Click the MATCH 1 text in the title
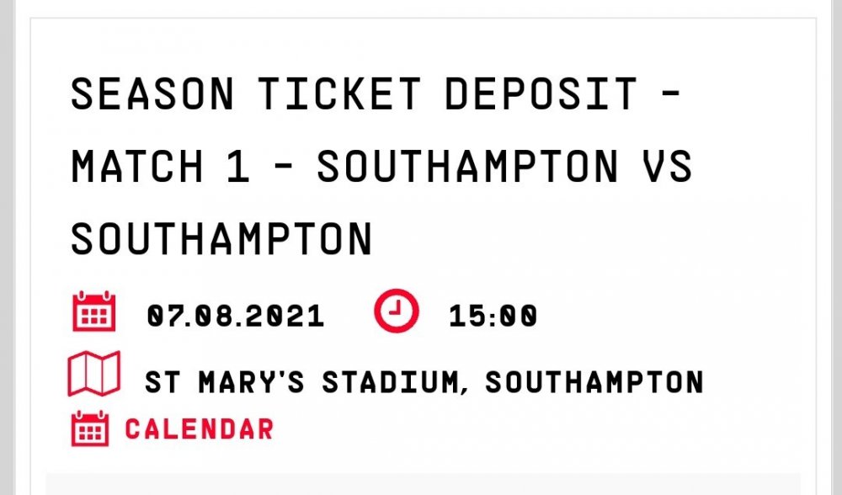 [x=160, y=167]
